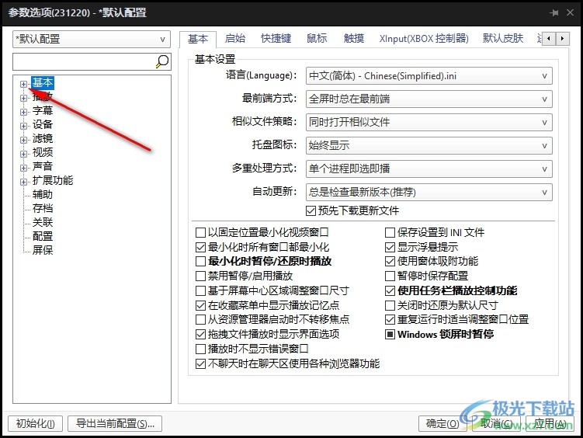Open the 托盘图标 dropdown
This screenshot has height=438, width=583.
click(429, 145)
